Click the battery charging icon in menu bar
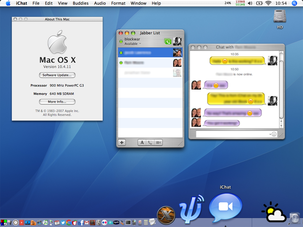 pyautogui.click(x=259, y=3)
